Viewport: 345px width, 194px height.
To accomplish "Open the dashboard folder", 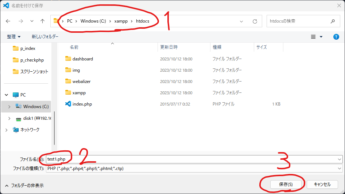I will pos(82,59).
